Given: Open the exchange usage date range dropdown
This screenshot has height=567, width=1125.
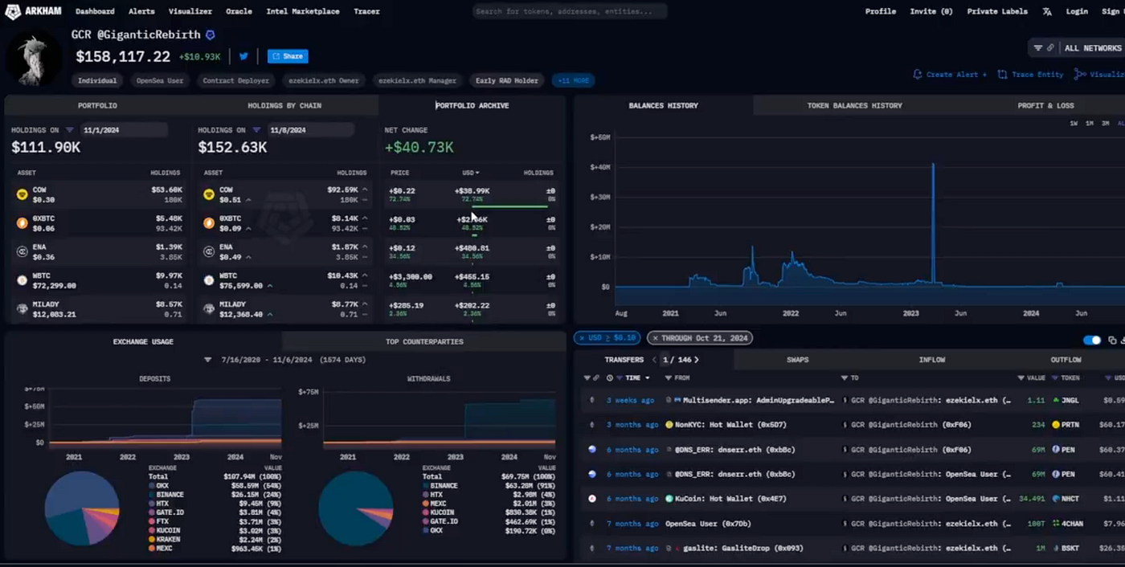Looking at the screenshot, I should click(208, 360).
